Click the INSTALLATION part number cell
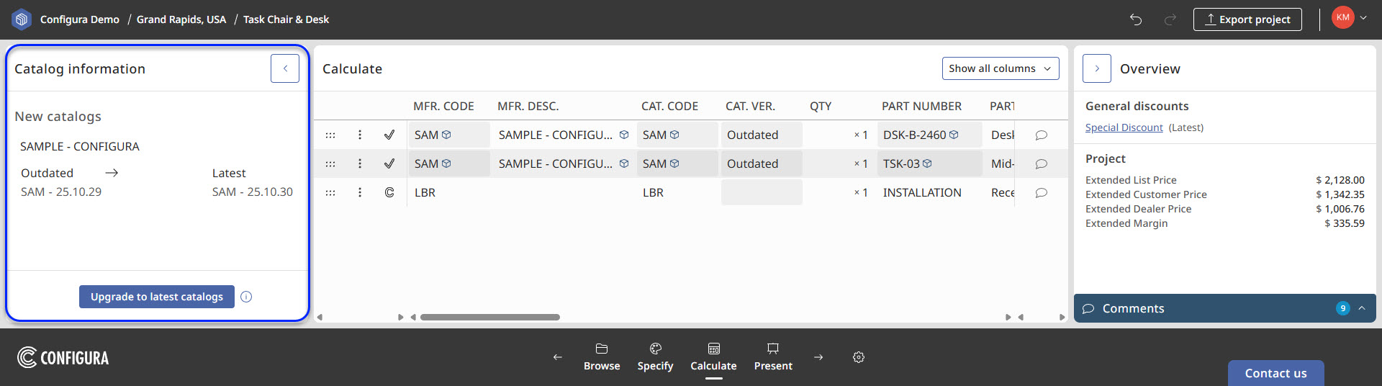Image resolution: width=1382 pixels, height=386 pixels. click(929, 192)
